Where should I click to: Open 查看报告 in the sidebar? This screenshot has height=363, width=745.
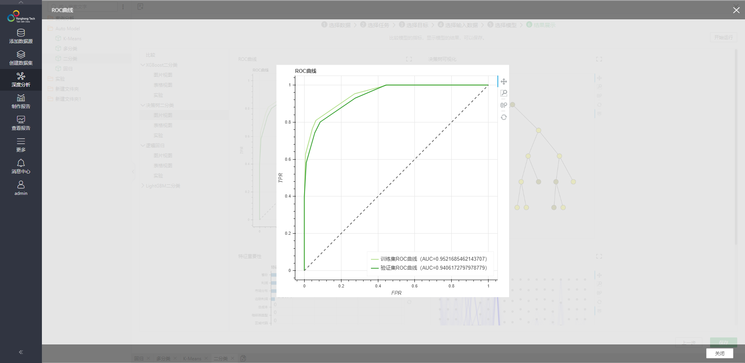point(21,123)
